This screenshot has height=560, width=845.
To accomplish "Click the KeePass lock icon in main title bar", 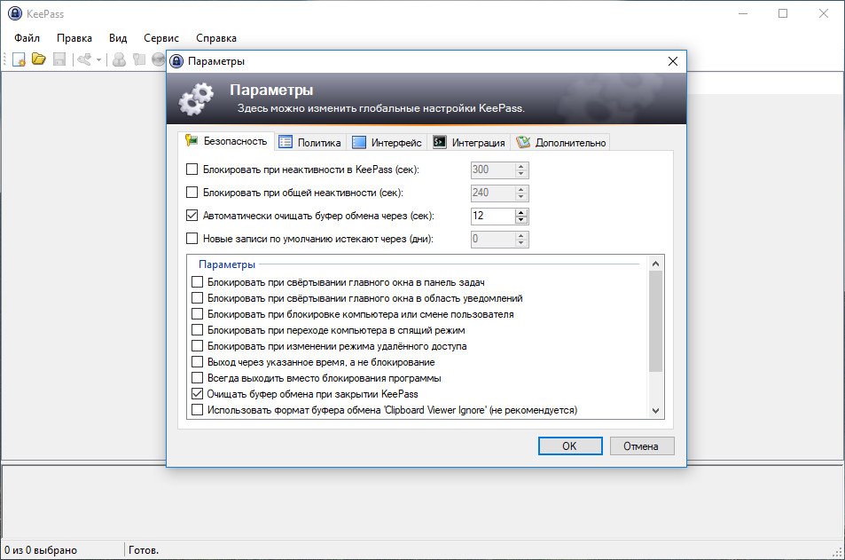I will (x=15, y=13).
